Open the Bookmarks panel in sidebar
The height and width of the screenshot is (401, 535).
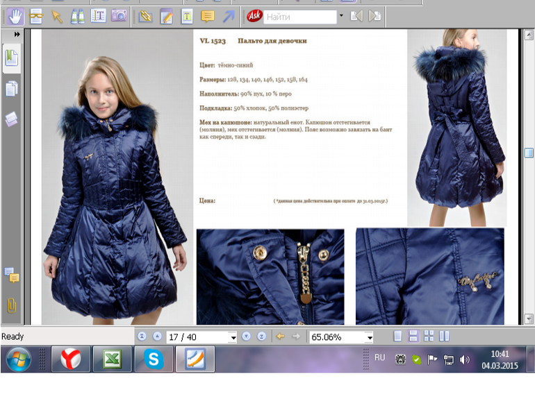click(12, 58)
